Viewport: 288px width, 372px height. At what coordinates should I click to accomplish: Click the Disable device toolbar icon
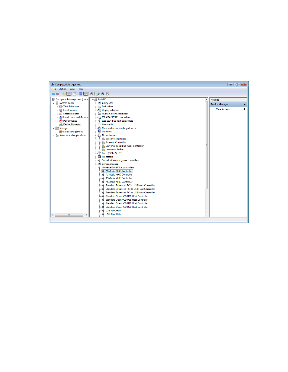coord(107,94)
